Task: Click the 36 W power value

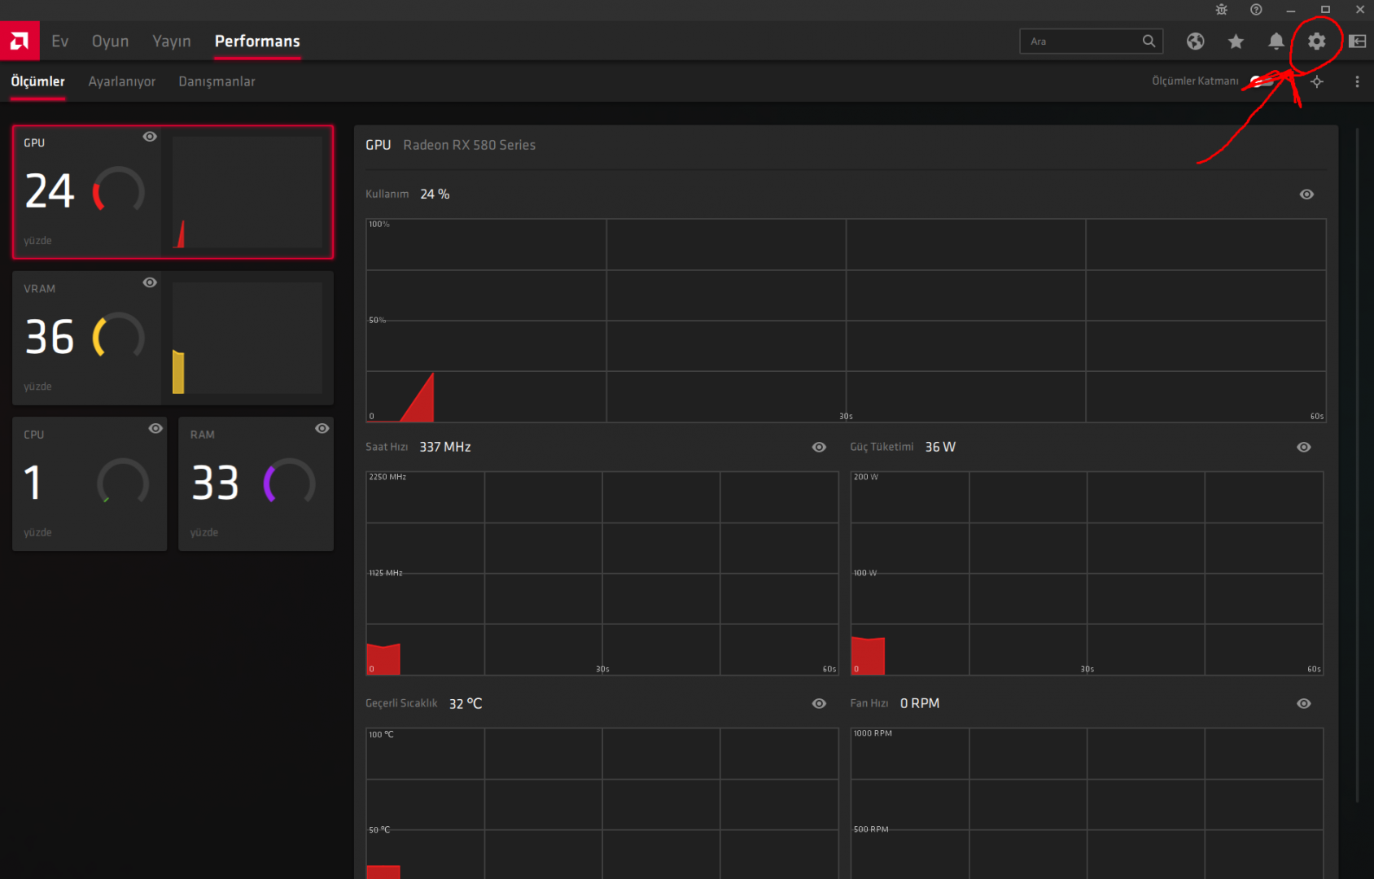Action: point(940,447)
